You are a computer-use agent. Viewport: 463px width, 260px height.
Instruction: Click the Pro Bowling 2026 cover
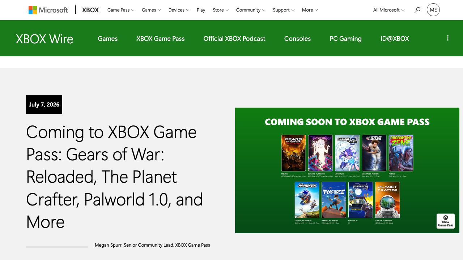374,153
